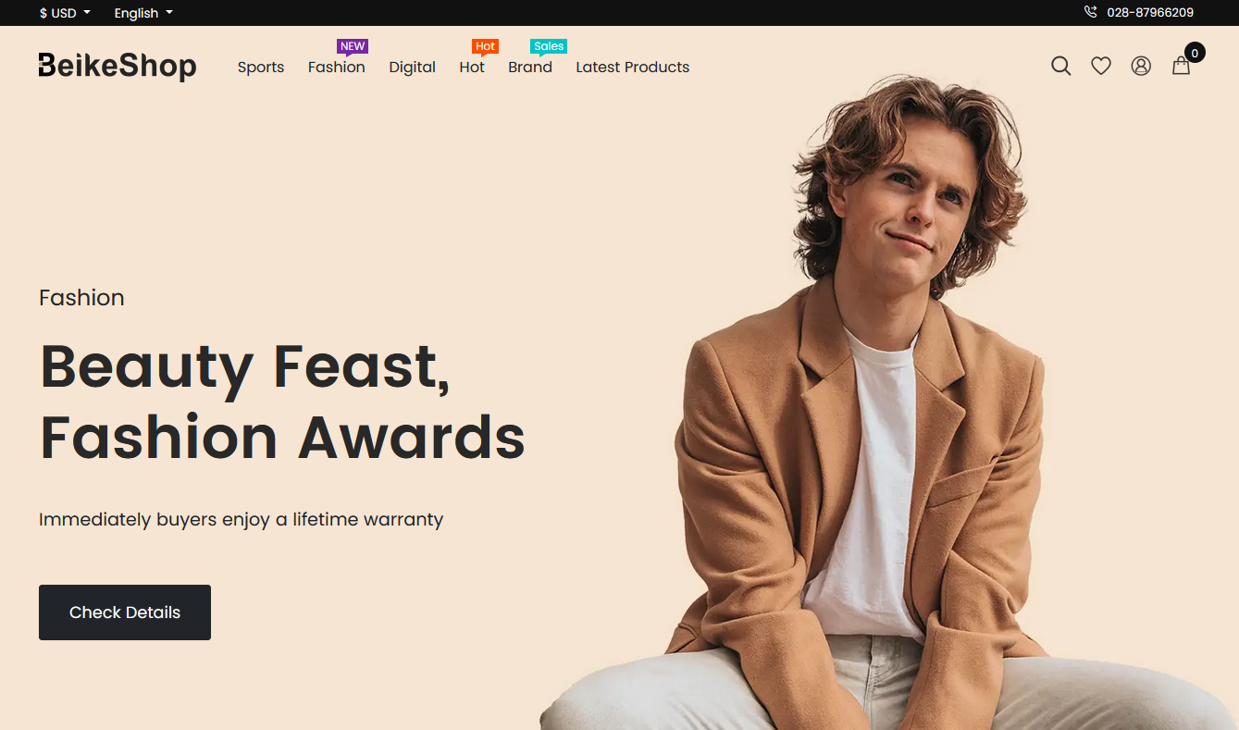Click the Hot badge in navigation
The width and height of the screenshot is (1239, 730).
[x=485, y=46]
